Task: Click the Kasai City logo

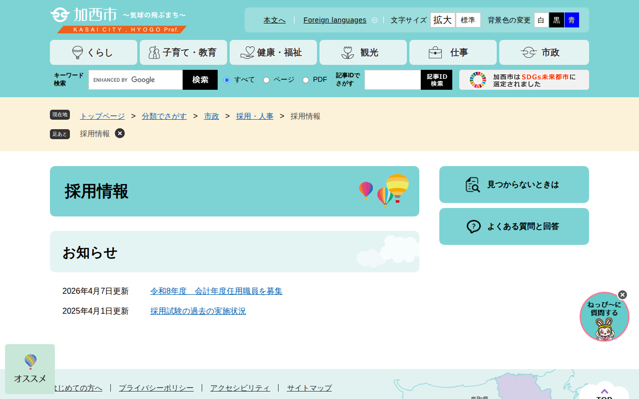Action: point(118,20)
